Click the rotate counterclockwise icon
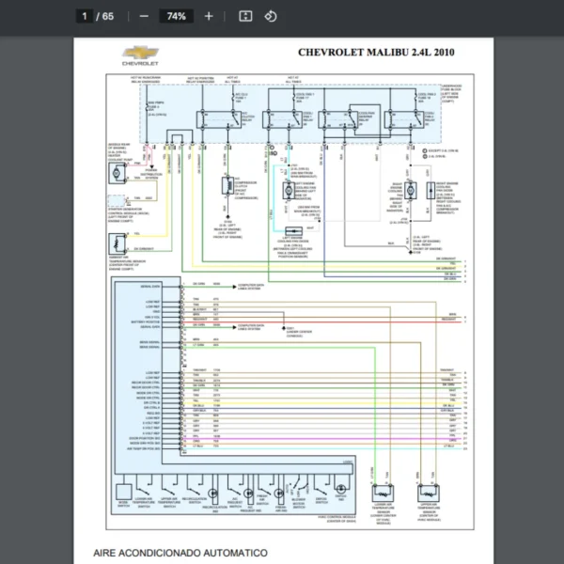Image resolution: width=564 pixels, height=564 pixels. [x=271, y=16]
